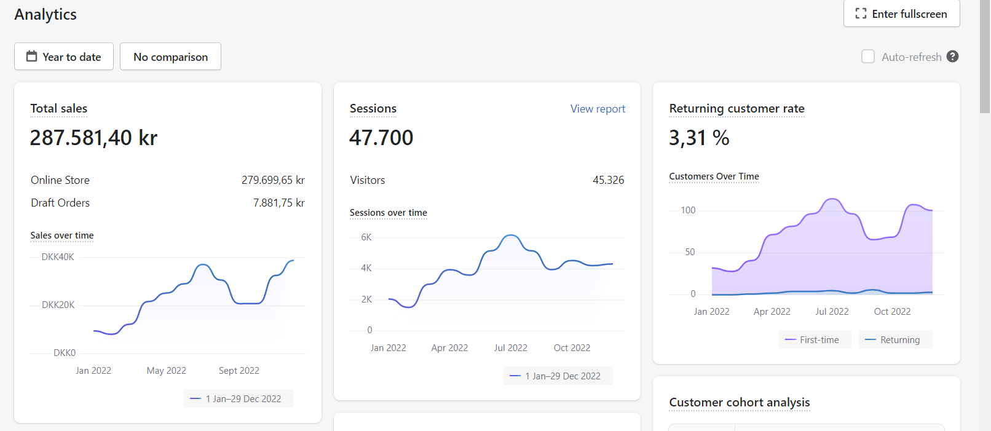The width and height of the screenshot is (991, 431).
Task: Click the Total sales card title
Action: pyautogui.click(x=59, y=109)
